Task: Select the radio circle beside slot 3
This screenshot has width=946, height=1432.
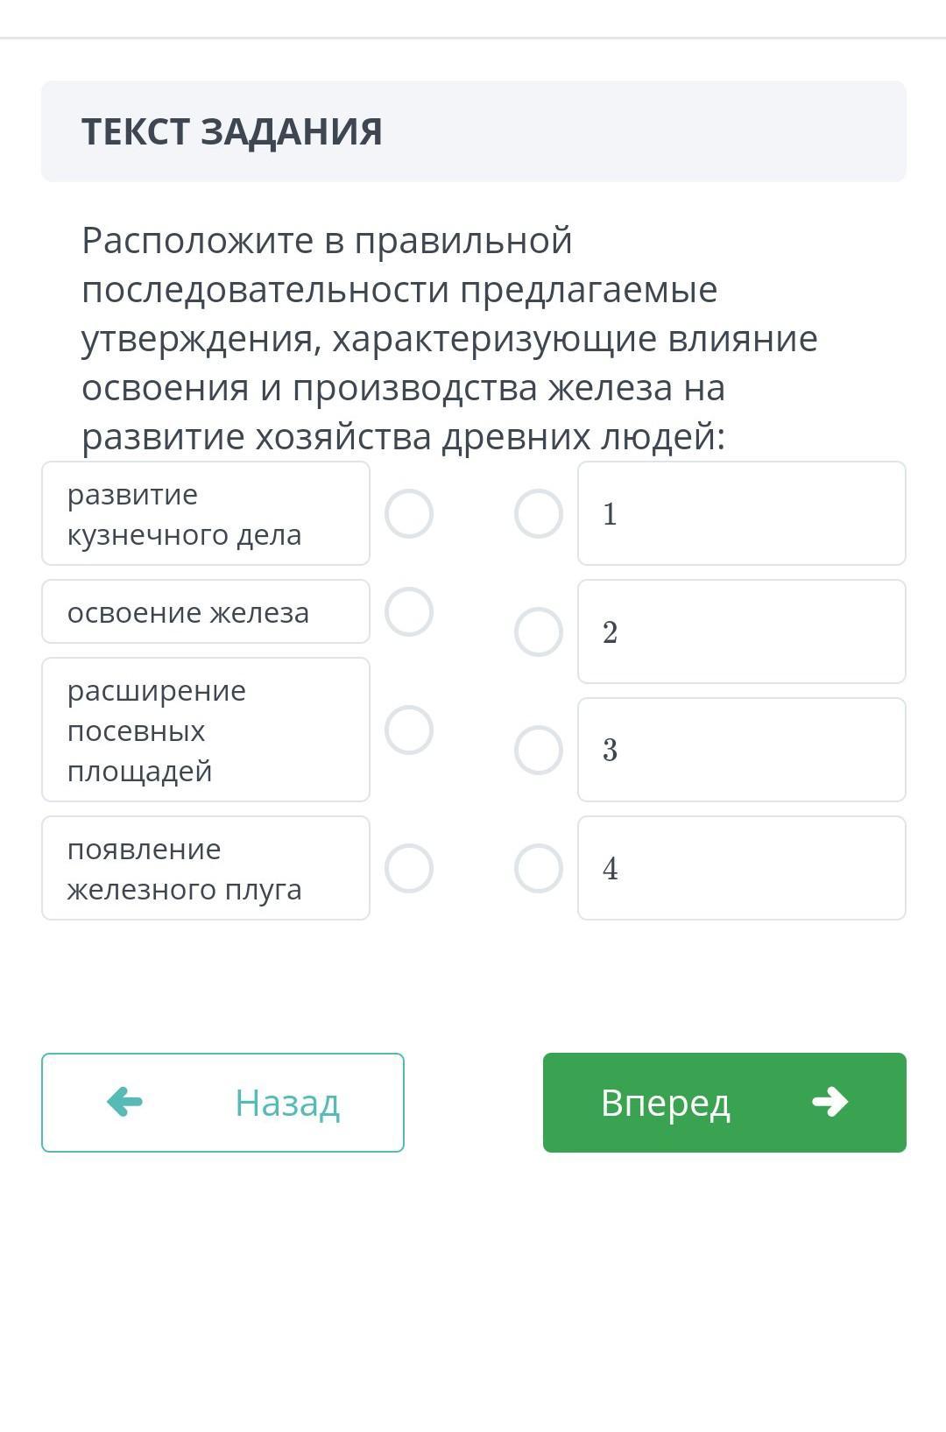Action: click(538, 750)
